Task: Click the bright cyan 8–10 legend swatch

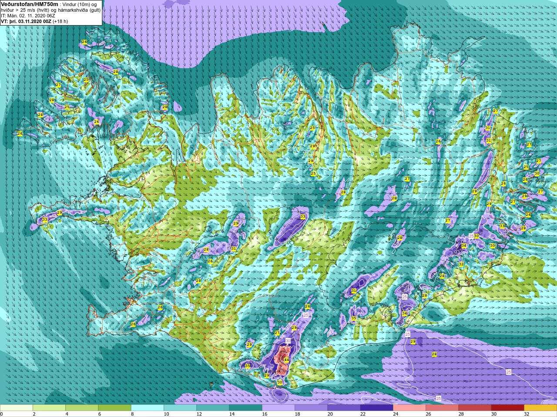Action: (148, 408)
